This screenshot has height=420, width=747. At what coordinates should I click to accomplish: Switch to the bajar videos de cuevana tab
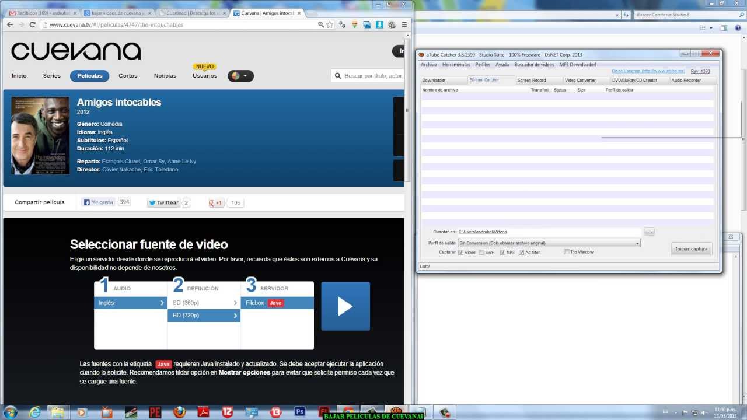pyautogui.click(x=117, y=12)
